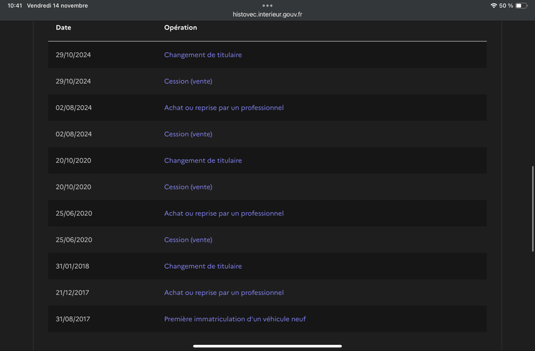535x351 pixels.
Task: Tap the battery icon in status bar
Action: coord(522,5)
